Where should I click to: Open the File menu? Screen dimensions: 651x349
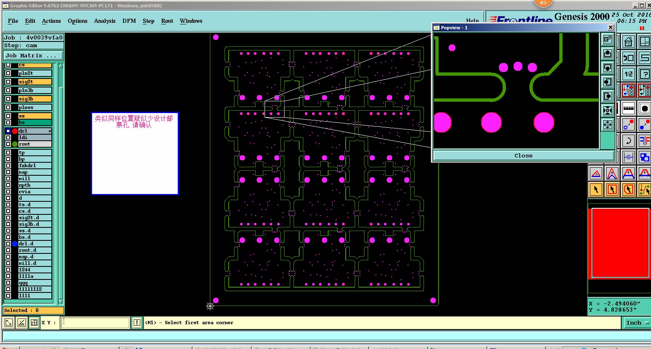[x=13, y=21]
